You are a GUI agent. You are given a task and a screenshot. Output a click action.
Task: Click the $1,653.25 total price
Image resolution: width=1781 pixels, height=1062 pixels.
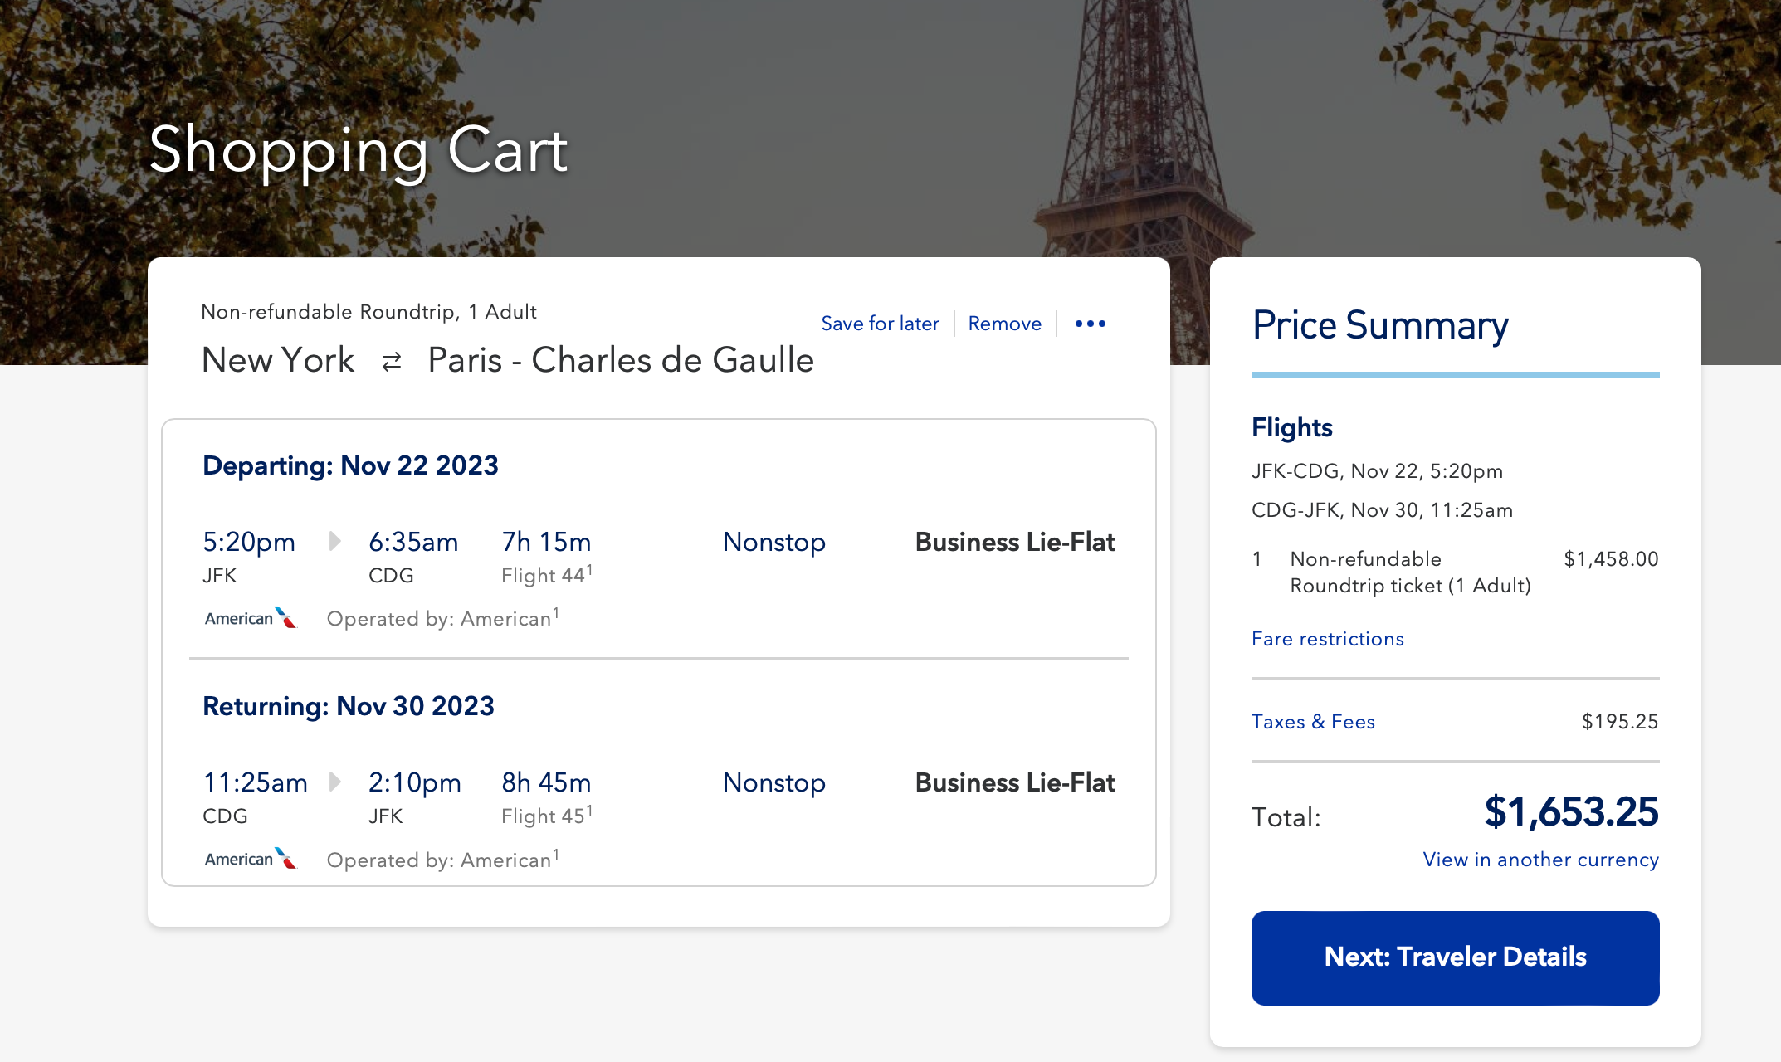pos(1571,811)
